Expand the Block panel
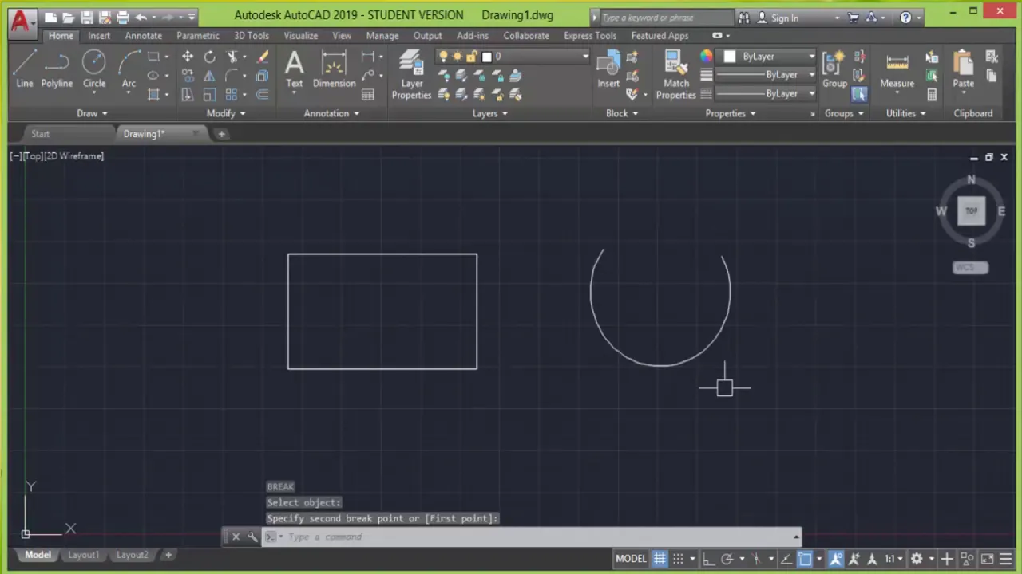Screen dimensions: 1022x574 pyautogui.click(x=621, y=113)
